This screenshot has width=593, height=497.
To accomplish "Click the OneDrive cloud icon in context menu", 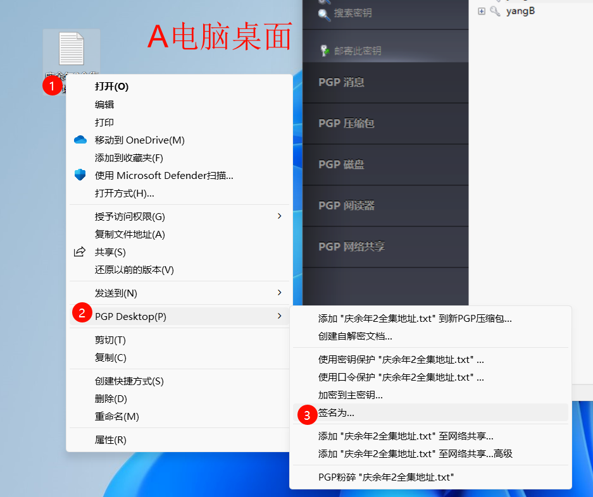I will point(80,140).
